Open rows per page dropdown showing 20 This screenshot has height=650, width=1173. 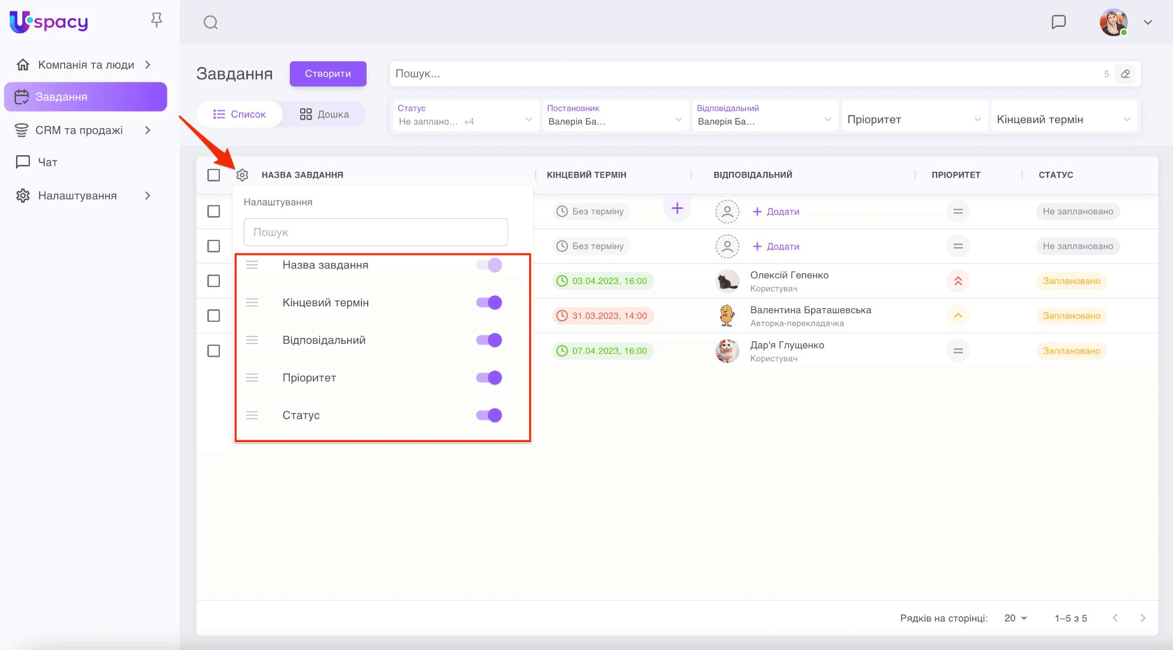[x=1015, y=618]
